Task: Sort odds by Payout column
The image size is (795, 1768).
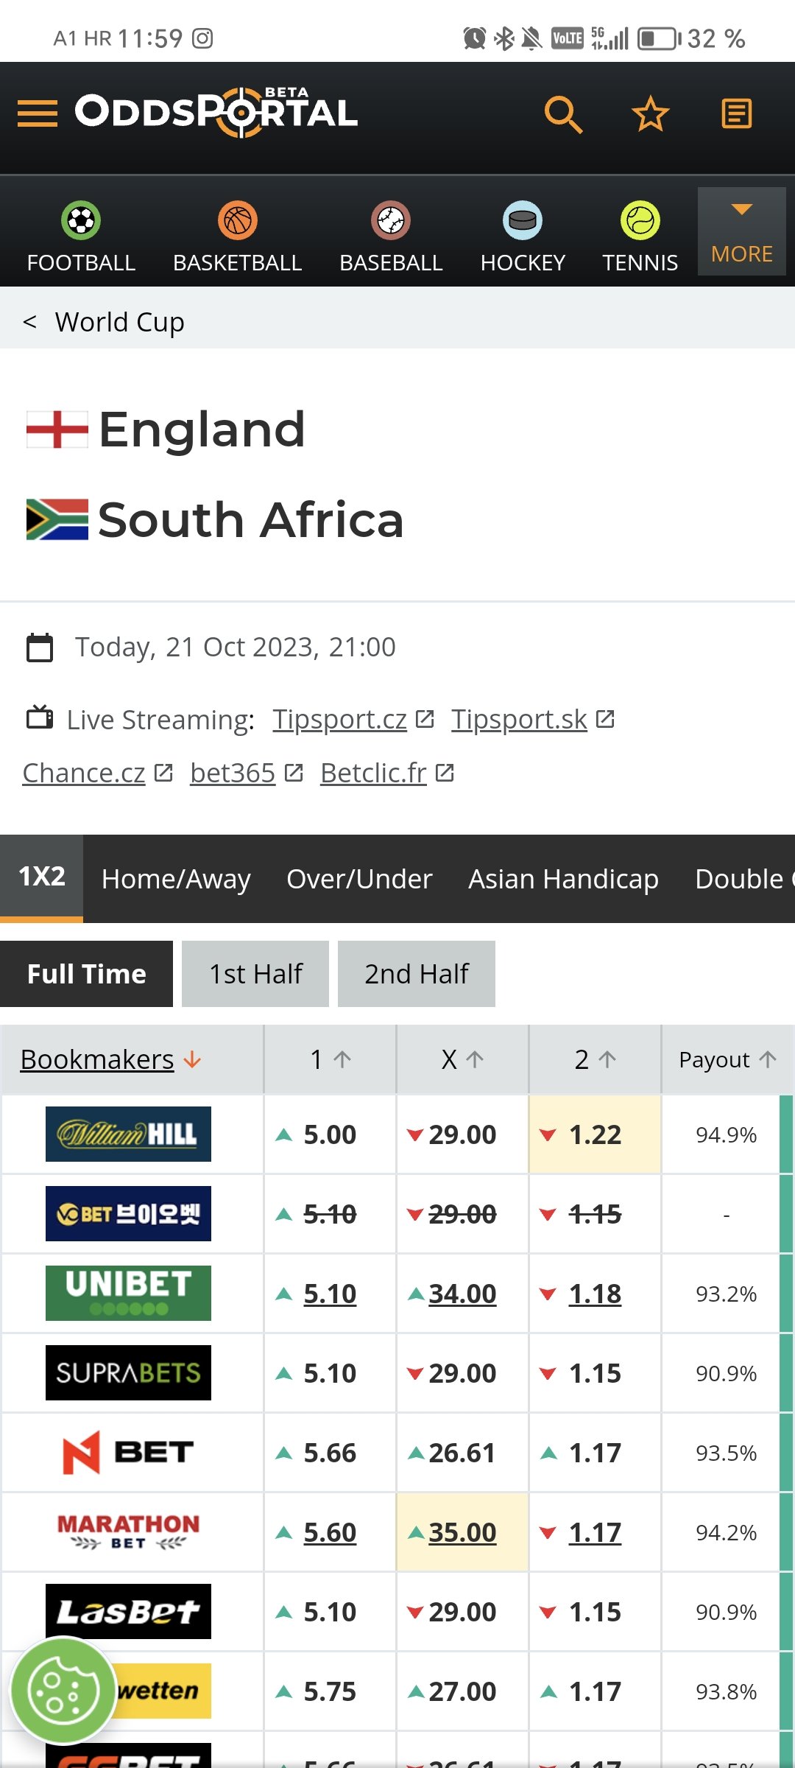Action: (x=727, y=1059)
